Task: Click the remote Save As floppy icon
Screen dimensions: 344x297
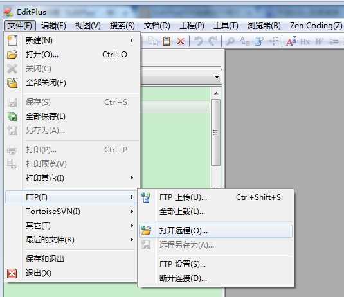Action: [x=146, y=245]
